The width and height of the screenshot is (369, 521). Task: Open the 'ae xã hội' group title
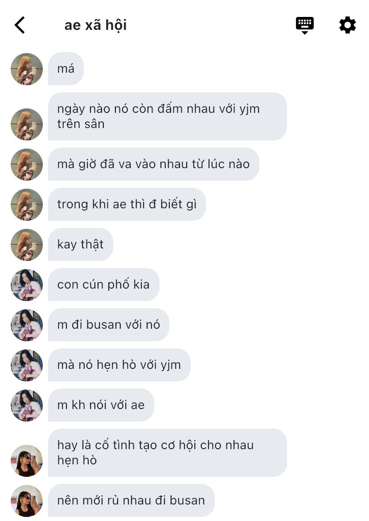[x=95, y=25]
